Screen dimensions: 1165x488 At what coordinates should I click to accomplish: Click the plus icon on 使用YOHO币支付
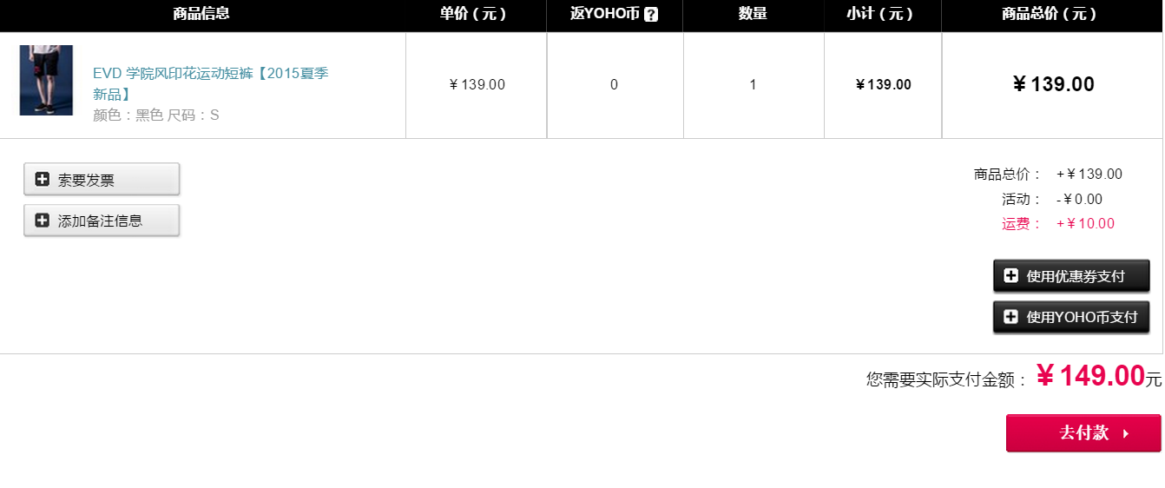[1010, 317]
